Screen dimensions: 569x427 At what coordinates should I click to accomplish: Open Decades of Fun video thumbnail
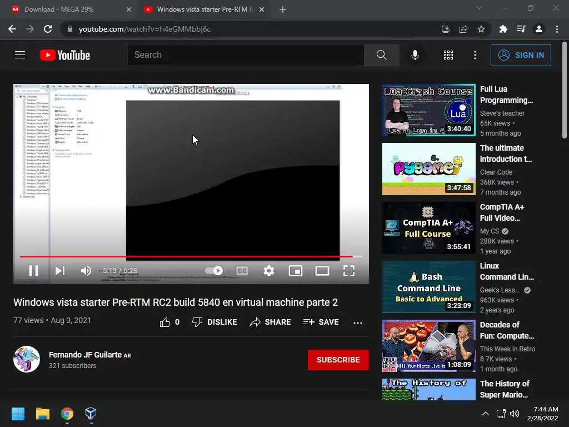(x=428, y=346)
